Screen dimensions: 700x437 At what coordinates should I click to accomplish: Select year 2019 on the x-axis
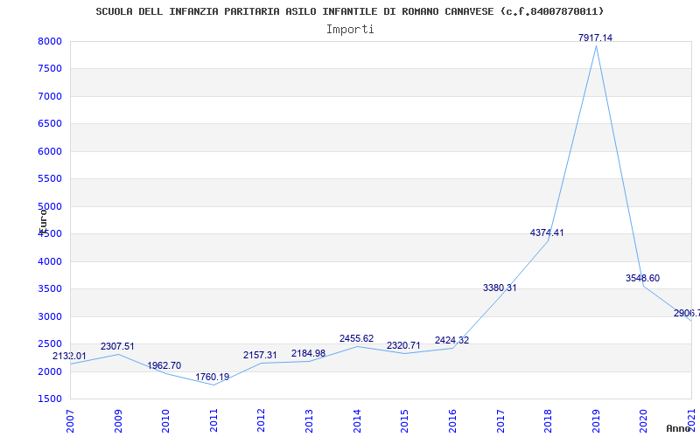596,420
